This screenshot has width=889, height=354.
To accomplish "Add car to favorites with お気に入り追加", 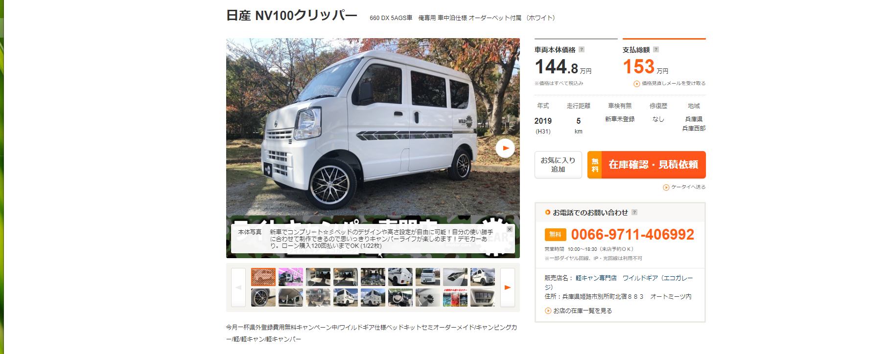I will [558, 165].
